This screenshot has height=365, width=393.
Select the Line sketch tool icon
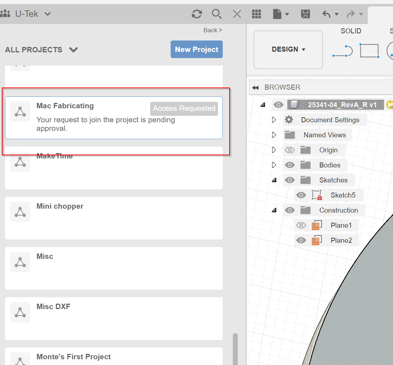[x=342, y=51]
